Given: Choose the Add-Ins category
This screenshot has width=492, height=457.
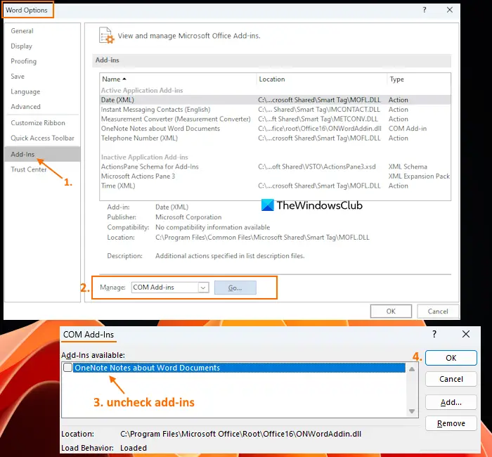Looking at the screenshot, I should coord(42,154).
